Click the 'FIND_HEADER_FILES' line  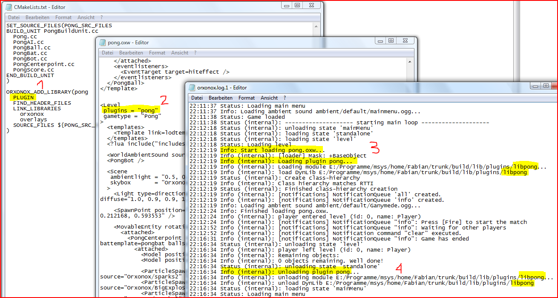pyautogui.click(x=42, y=103)
